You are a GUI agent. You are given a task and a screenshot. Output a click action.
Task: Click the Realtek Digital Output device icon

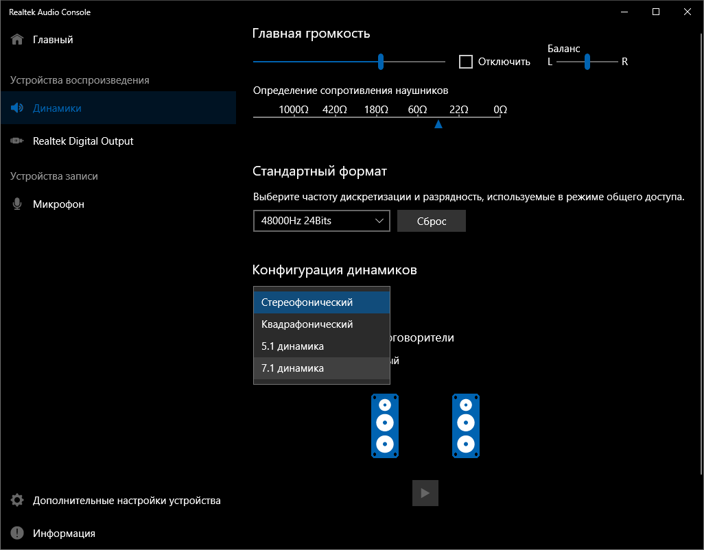pyautogui.click(x=18, y=141)
